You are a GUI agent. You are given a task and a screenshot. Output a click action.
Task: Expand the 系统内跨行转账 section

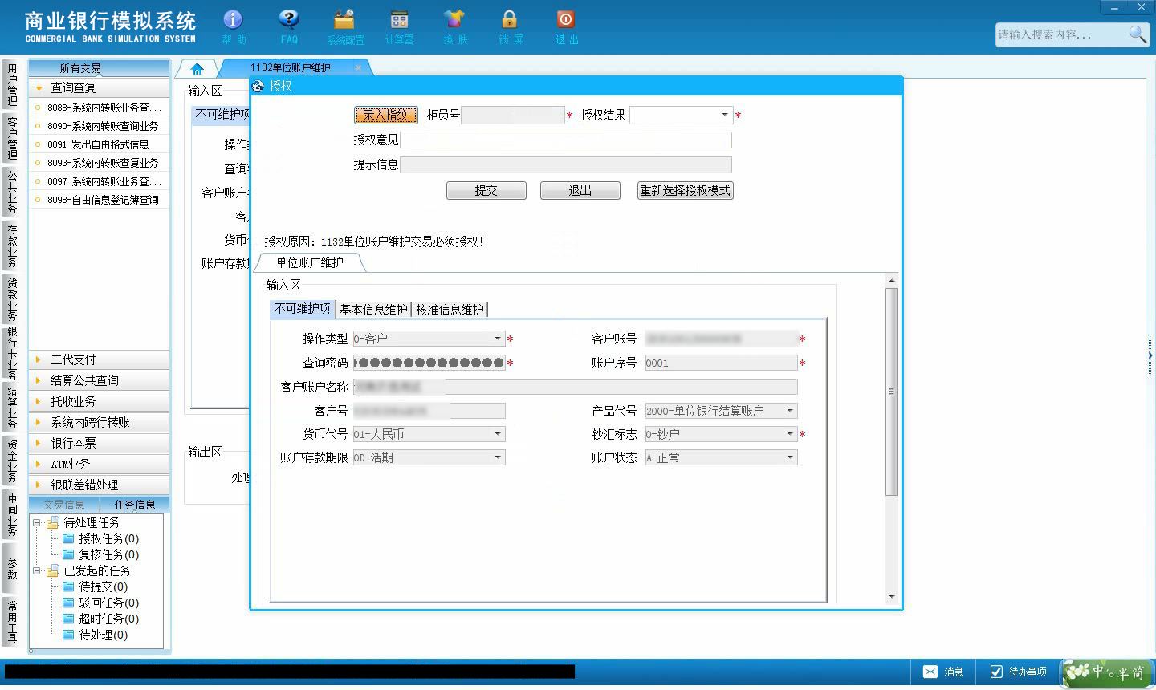100,422
